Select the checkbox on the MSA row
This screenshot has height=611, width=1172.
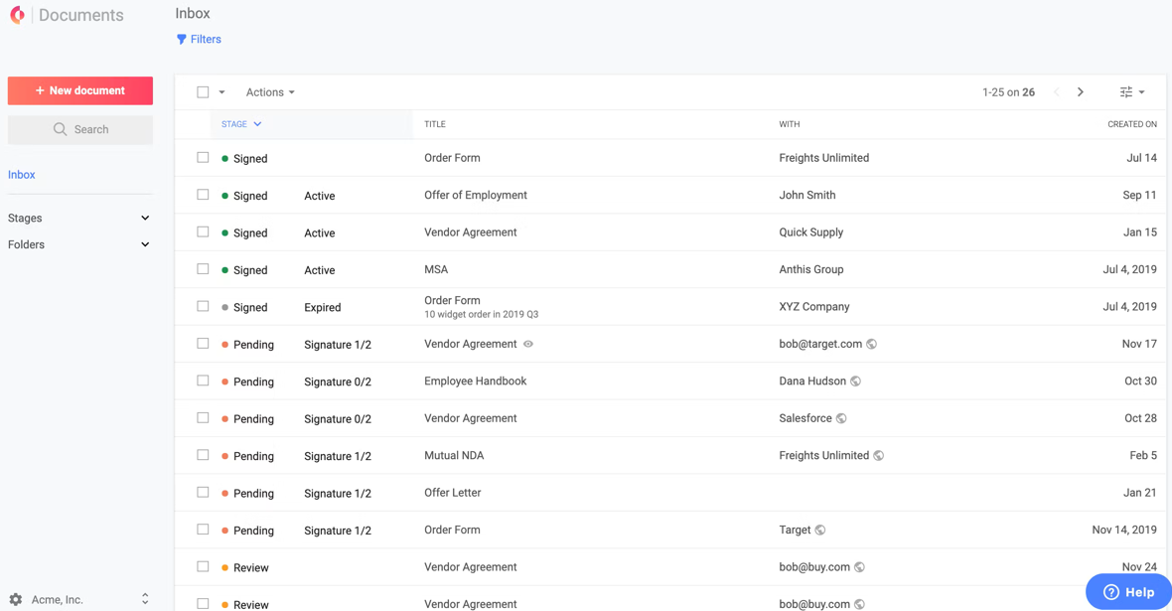click(x=203, y=269)
